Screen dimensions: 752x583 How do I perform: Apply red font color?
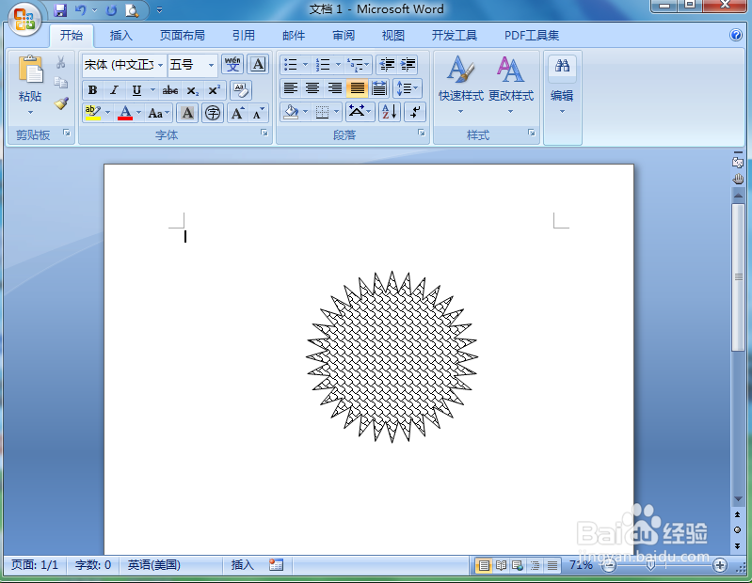[125, 113]
